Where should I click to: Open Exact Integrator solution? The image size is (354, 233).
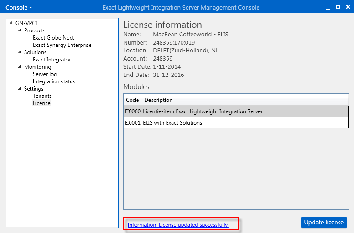tap(52, 60)
